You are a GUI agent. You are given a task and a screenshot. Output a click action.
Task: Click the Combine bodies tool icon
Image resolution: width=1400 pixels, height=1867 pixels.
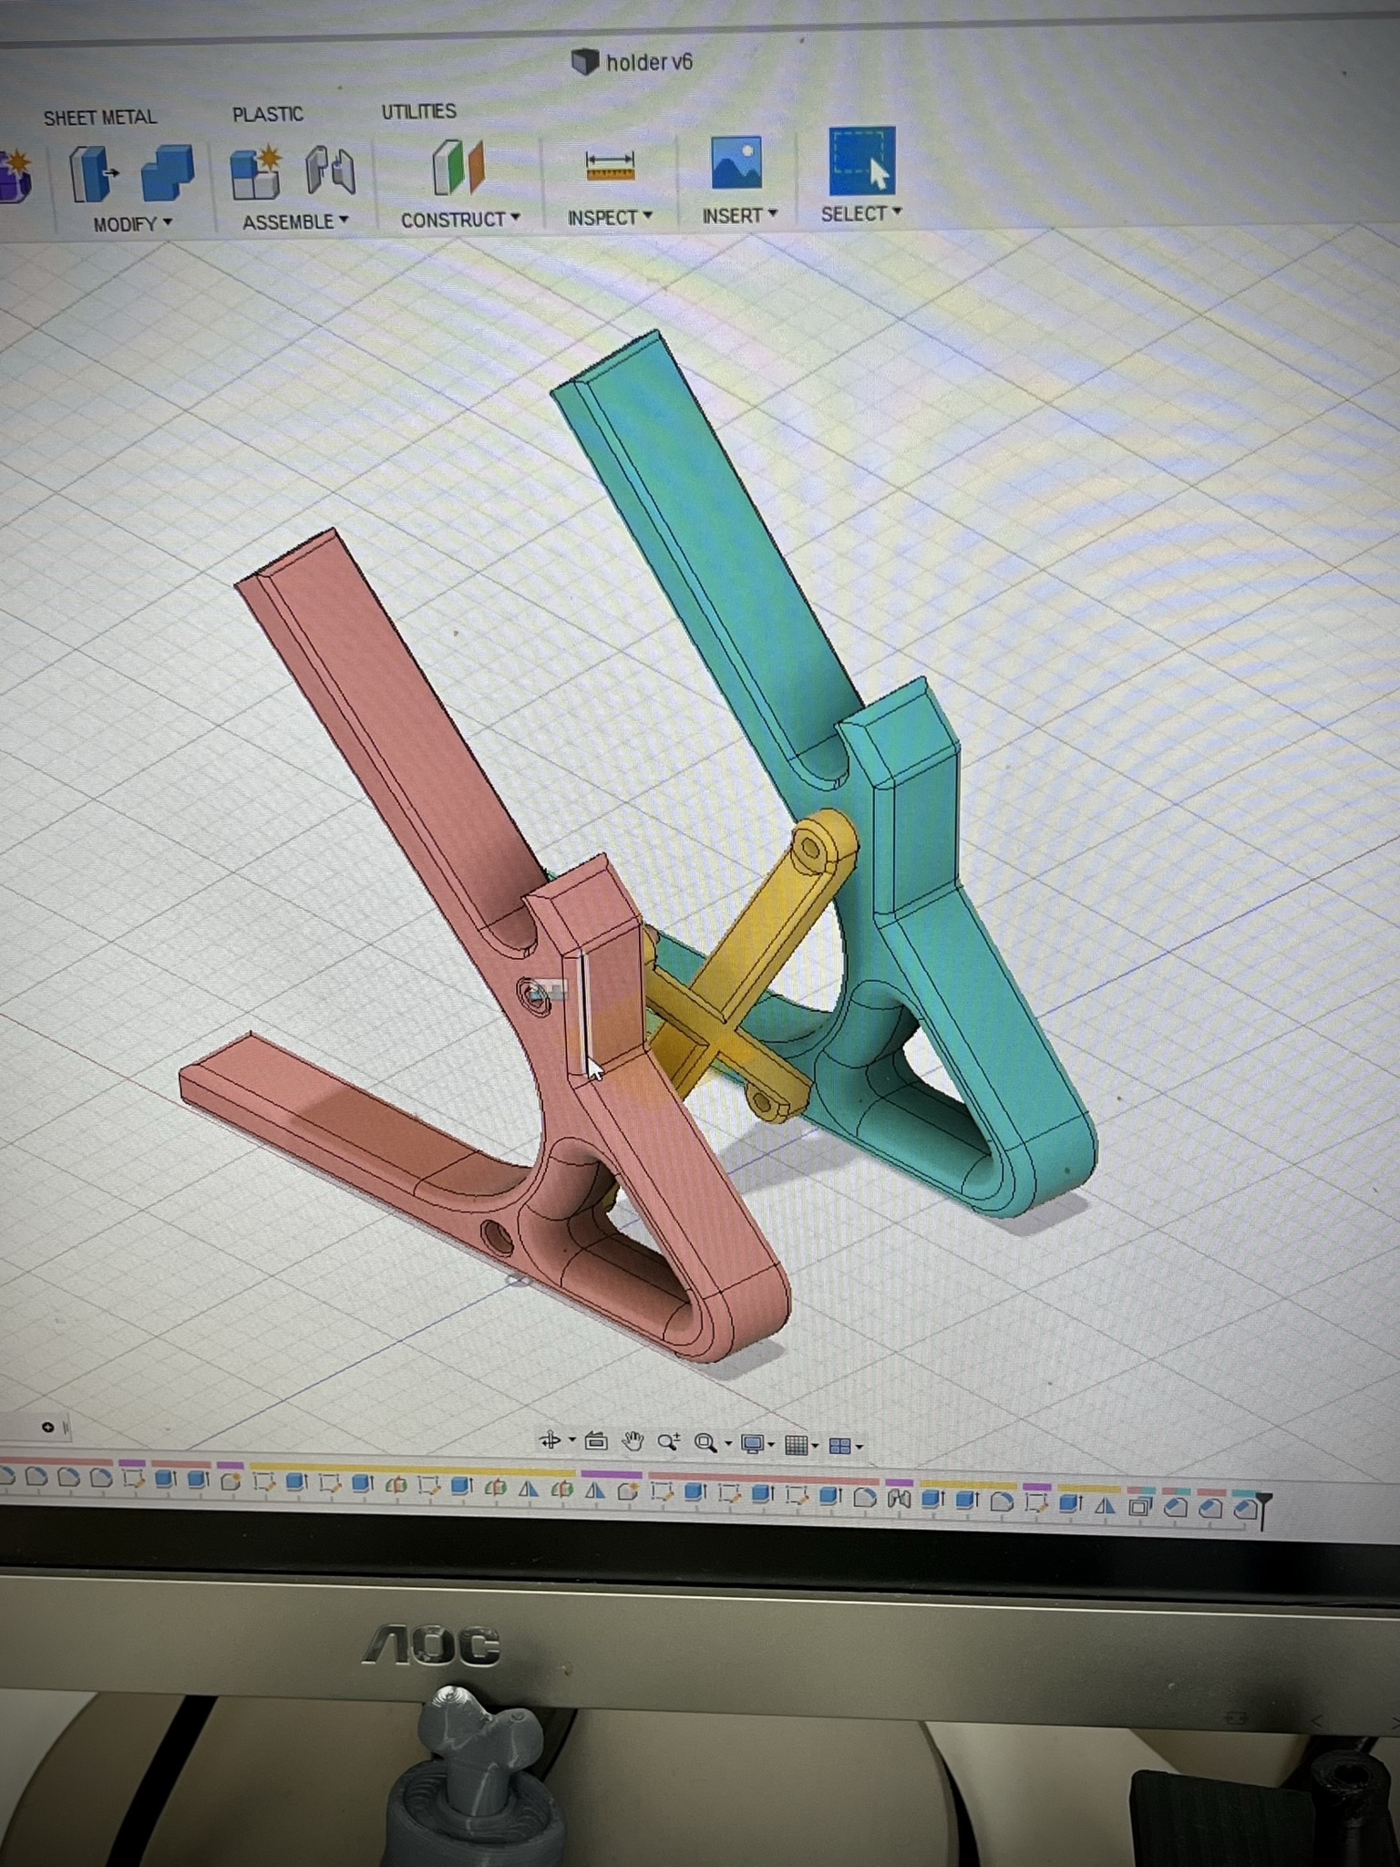tap(168, 171)
